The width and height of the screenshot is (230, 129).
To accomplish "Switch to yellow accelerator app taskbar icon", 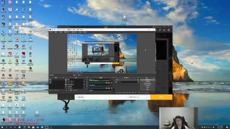I will click(x=51, y=127).
